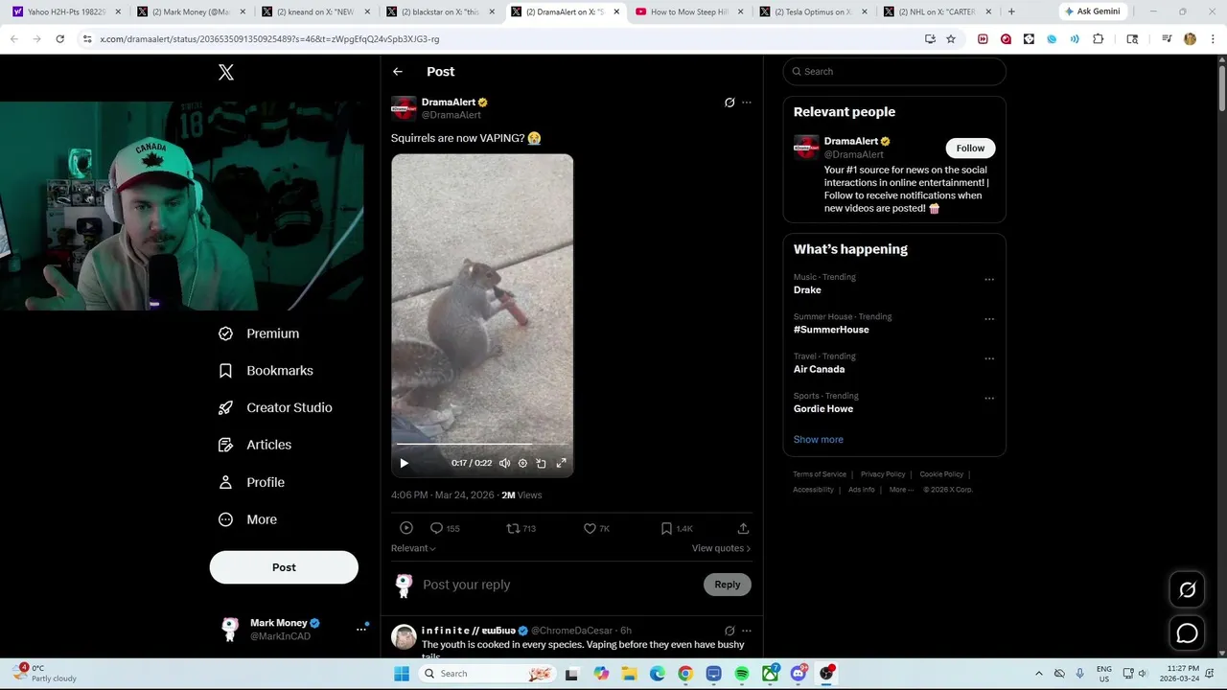
Task: Play the squirrel video
Action: point(404,463)
